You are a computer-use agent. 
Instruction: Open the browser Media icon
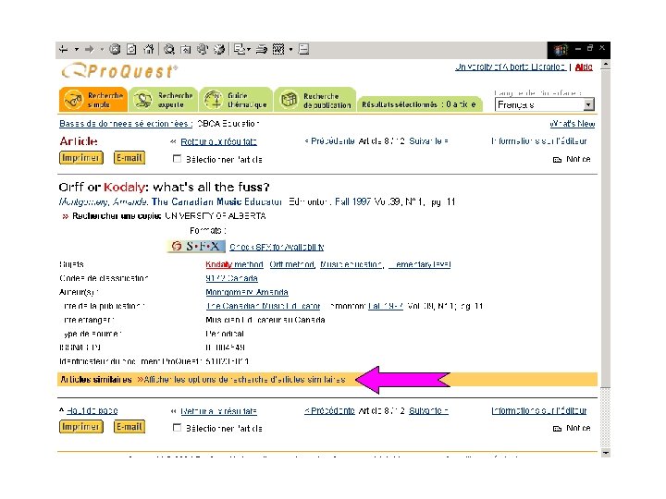click(x=203, y=50)
